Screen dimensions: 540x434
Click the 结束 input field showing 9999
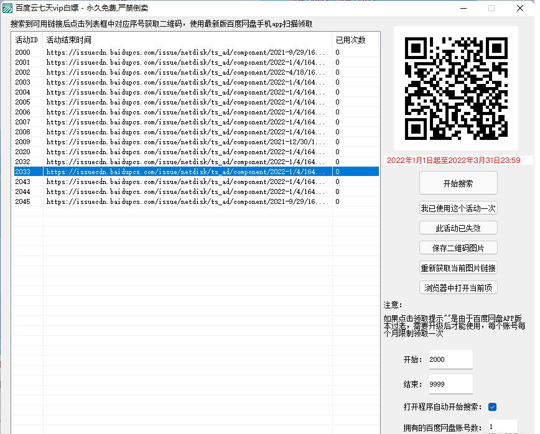pos(450,384)
